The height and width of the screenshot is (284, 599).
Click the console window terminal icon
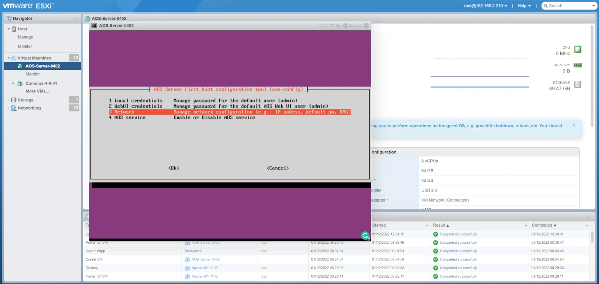(94, 25)
